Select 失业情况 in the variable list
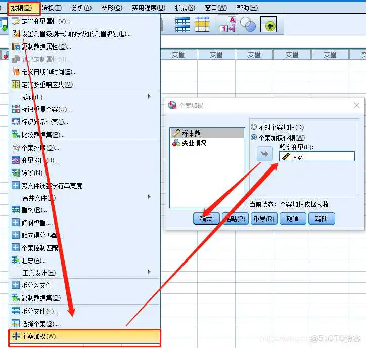Image resolution: width=366 pixels, height=348 pixels. click(x=207, y=143)
